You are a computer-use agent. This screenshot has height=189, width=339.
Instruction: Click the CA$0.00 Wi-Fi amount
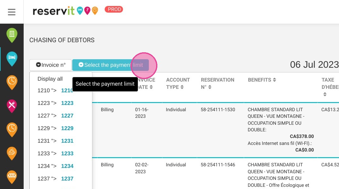coord(304,150)
